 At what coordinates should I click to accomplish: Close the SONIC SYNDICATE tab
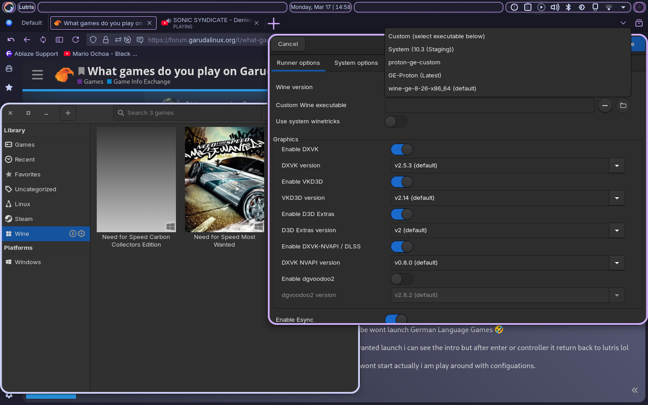pos(256,23)
